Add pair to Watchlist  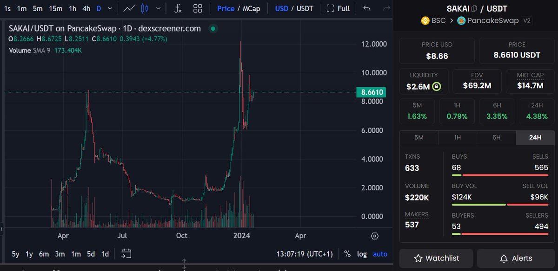(x=436, y=258)
